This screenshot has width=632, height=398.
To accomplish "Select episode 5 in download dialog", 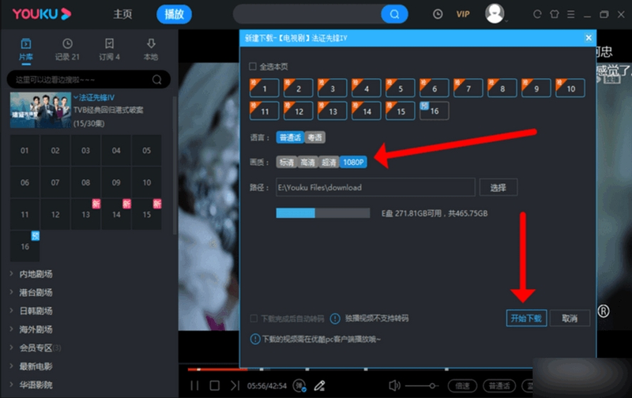I will (x=401, y=88).
